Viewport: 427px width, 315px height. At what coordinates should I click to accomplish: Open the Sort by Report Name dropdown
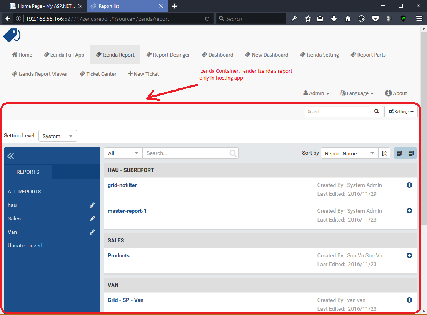(350, 153)
